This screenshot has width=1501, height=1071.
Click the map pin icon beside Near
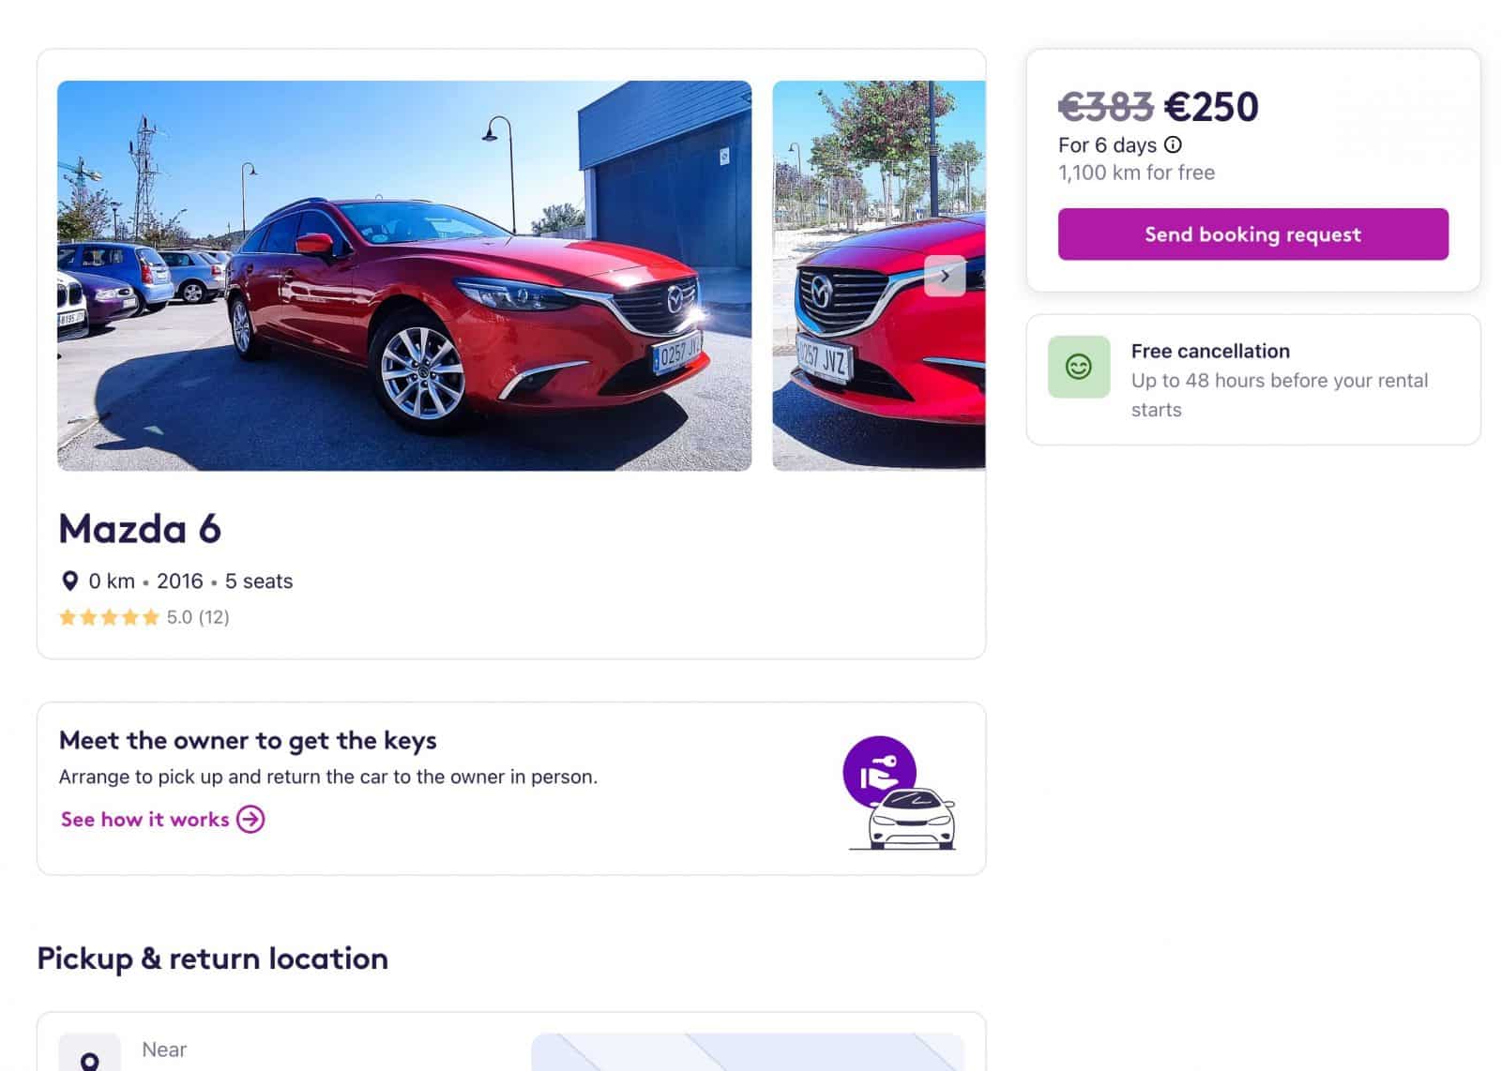[90, 1058]
